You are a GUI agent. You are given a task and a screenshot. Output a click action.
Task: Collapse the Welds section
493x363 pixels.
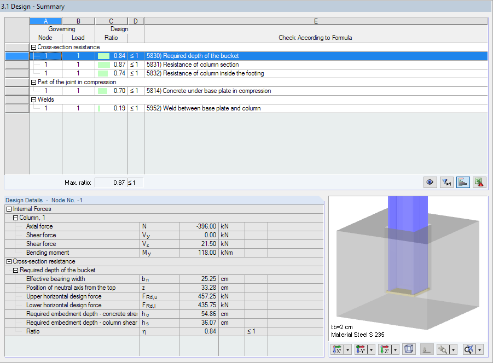pyautogui.click(x=34, y=99)
